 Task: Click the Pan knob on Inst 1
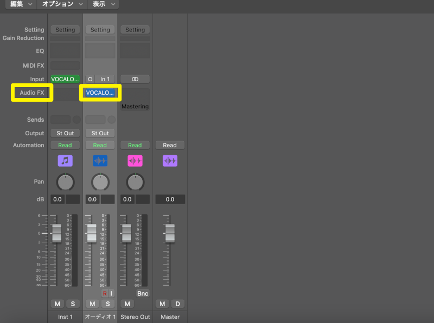(65, 182)
